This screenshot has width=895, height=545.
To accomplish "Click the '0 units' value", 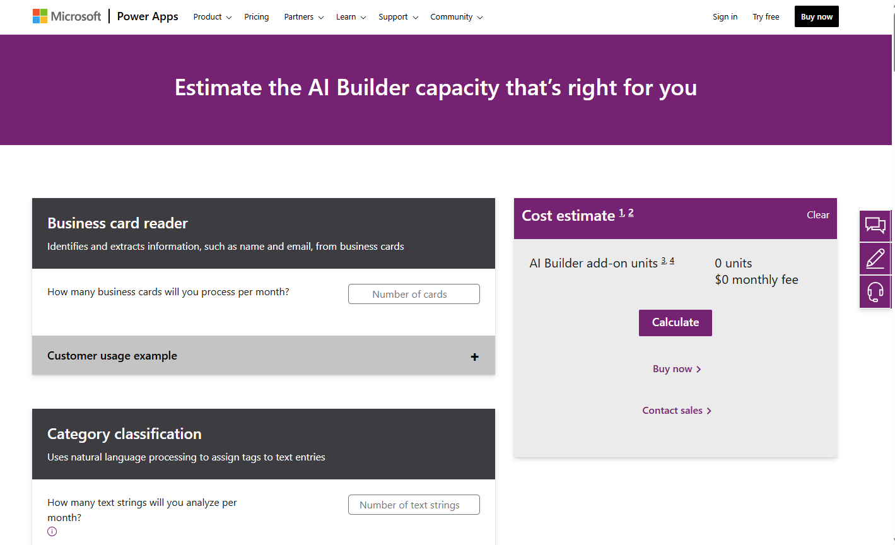I will (733, 263).
